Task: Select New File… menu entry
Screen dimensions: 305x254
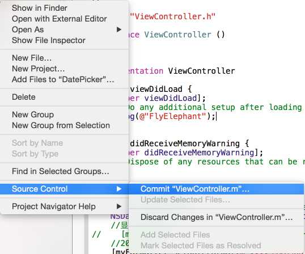Action: [x=32, y=58]
